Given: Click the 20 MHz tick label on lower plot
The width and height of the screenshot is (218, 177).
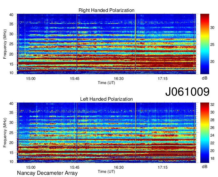Looking at the screenshot, I should (x=11, y=143).
